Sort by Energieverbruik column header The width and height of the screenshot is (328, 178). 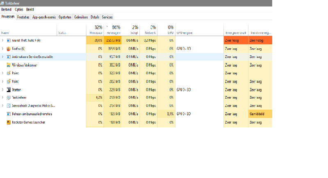[x=236, y=30]
